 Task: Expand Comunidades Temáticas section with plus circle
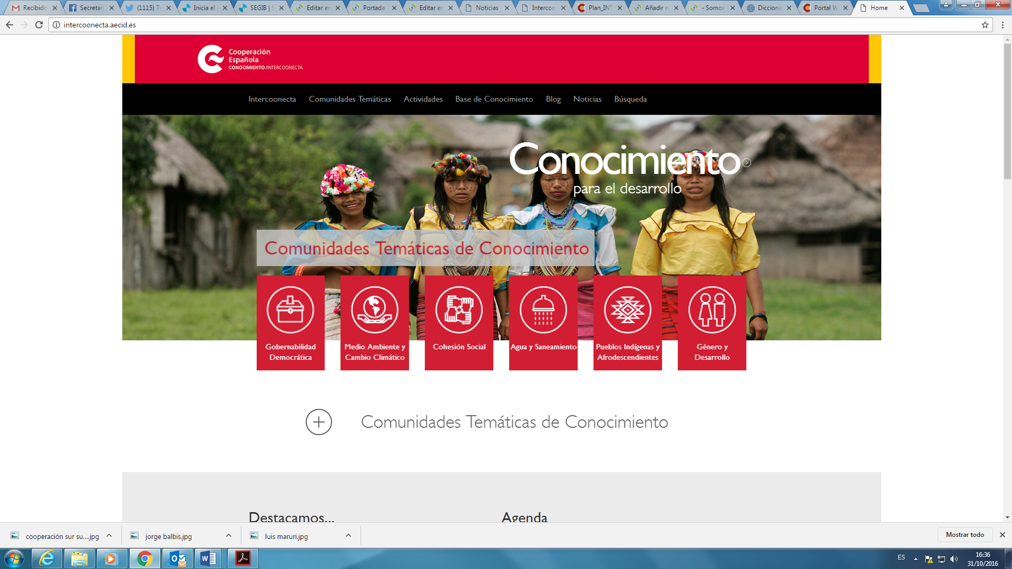point(319,422)
